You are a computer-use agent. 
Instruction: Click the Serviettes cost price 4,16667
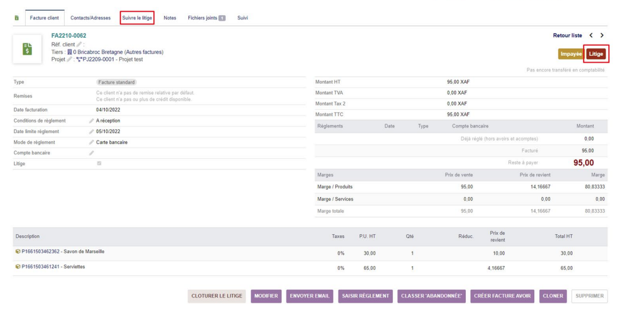coord(496,268)
